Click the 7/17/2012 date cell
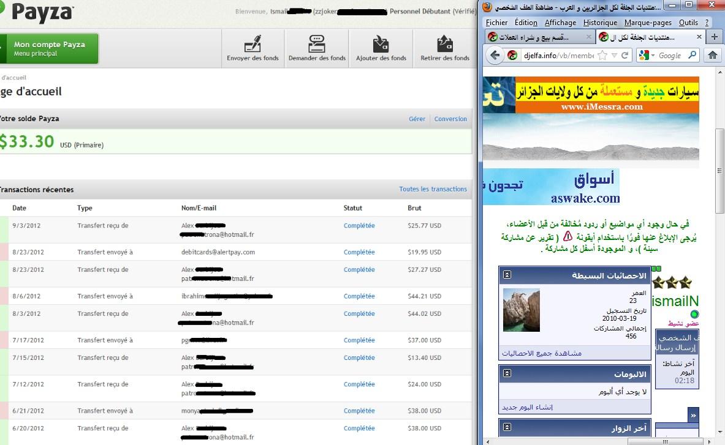The image size is (725, 445). [28, 340]
